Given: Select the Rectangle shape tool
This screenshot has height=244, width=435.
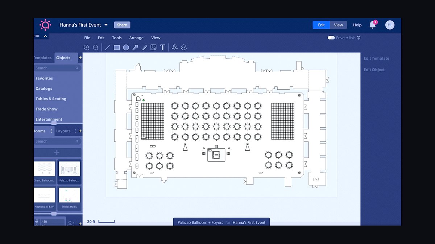Looking at the screenshot, I should tap(117, 47).
